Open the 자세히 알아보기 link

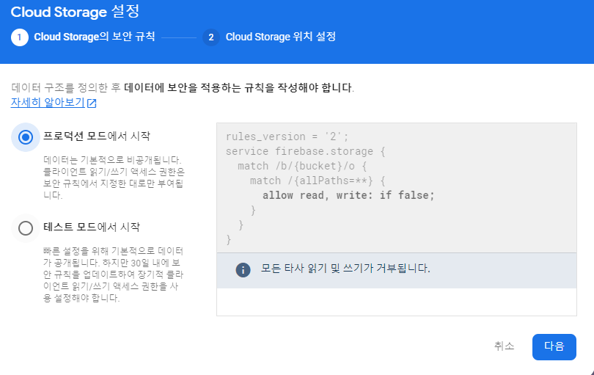pyautogui.click(x=48, y=103)
